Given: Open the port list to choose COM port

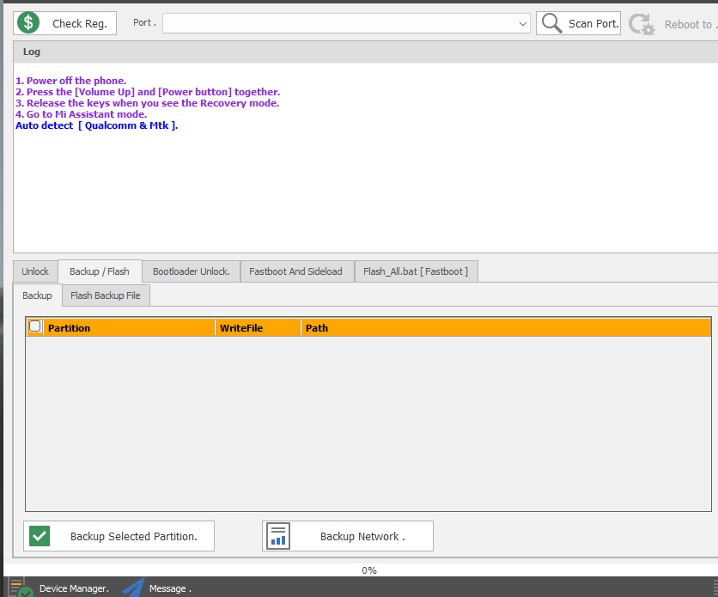Looking at the screenshot, I should tap(524, 23).
